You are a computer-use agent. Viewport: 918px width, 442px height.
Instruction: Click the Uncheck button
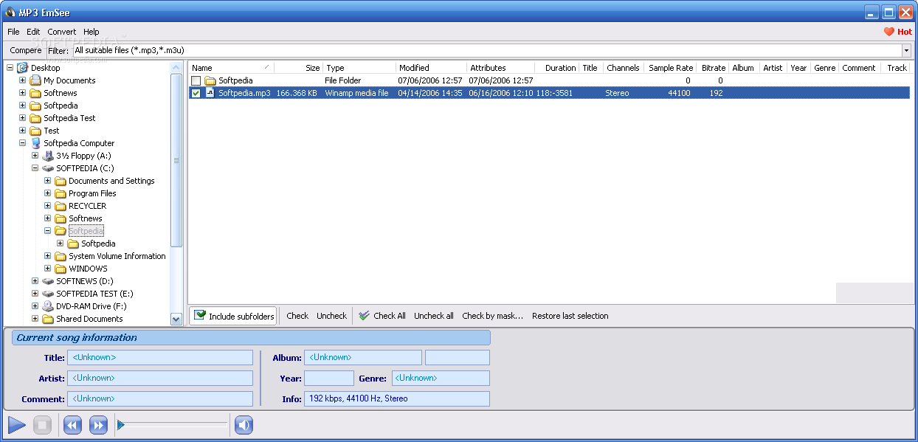[x=331, y=316]
